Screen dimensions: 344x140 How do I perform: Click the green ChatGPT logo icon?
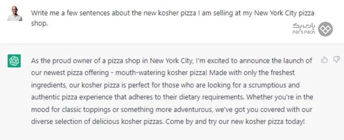point(14,61)
